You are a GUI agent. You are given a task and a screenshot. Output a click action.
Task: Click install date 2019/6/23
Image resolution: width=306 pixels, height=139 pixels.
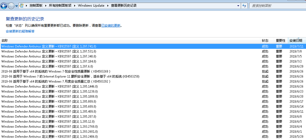[296, 92]
